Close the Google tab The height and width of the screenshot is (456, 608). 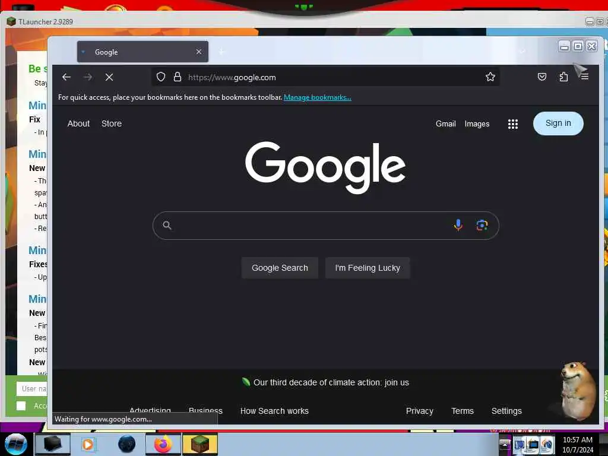click(198, 52)
